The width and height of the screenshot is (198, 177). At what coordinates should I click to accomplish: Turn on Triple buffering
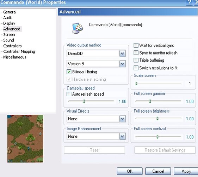coord(136,60)
